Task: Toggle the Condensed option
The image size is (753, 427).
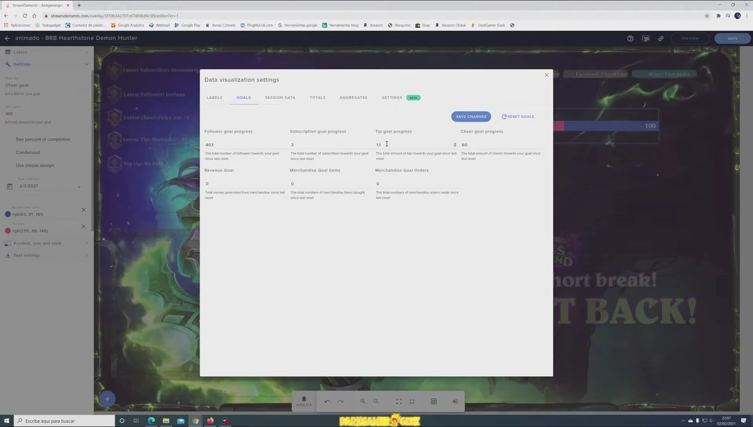Action: point(28,152)
